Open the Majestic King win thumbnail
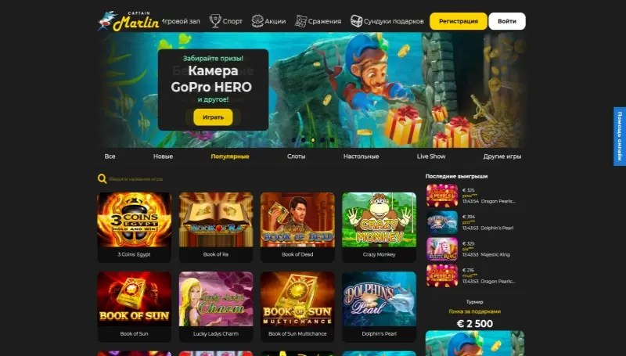The width and height of the screenshot is (626, 356). click(x=442, y=249)
